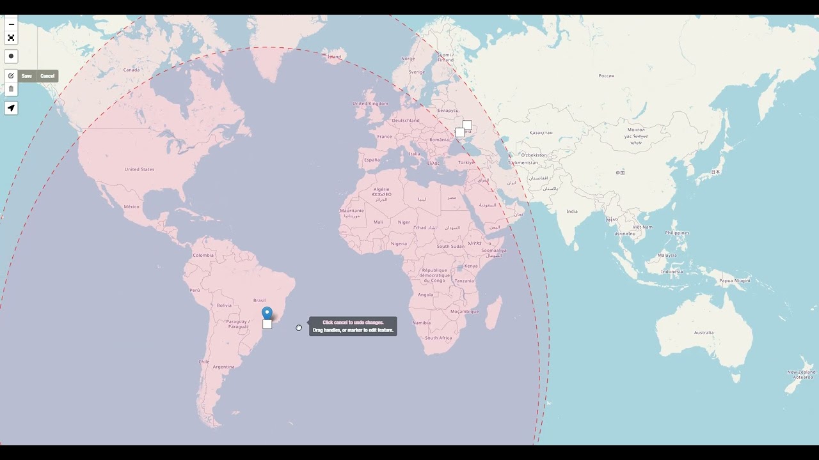Click the "Norge" country label
Viewport: 819px width, 460px height.
click(x=408, y=58)
